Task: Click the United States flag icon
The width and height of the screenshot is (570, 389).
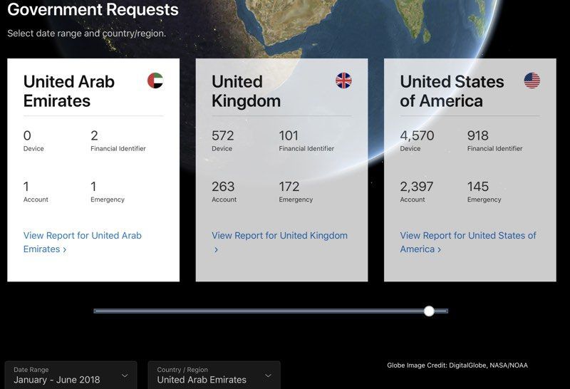Action: (532, 81)
